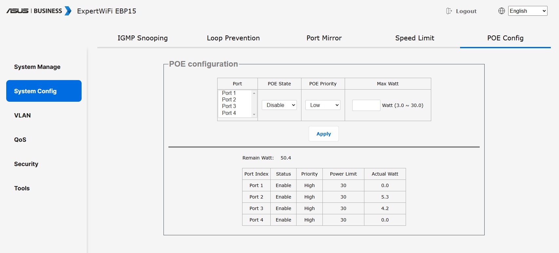Viewport: 559px width, 253px height.
Task: Click the Logout link
Action: (466, 11)
